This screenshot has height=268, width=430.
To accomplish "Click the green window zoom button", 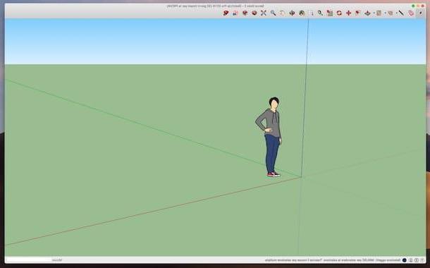I will click(x=413, y=6).
